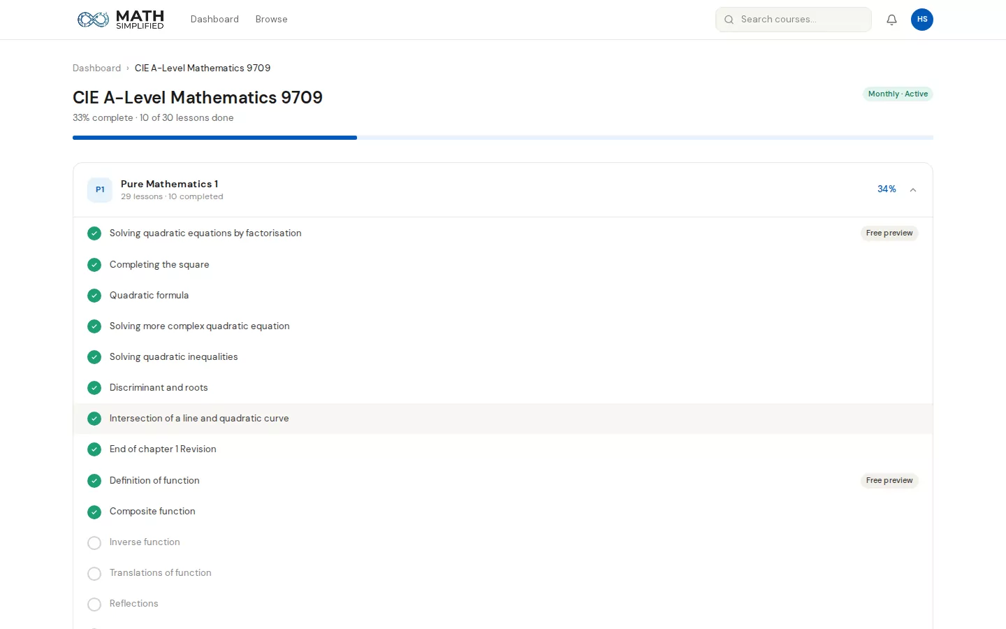This screenshot has width=1006, height=629.
Task: Click Free preview tag on Definition of function
Action: pyautogui.click(x=889, y=481)
